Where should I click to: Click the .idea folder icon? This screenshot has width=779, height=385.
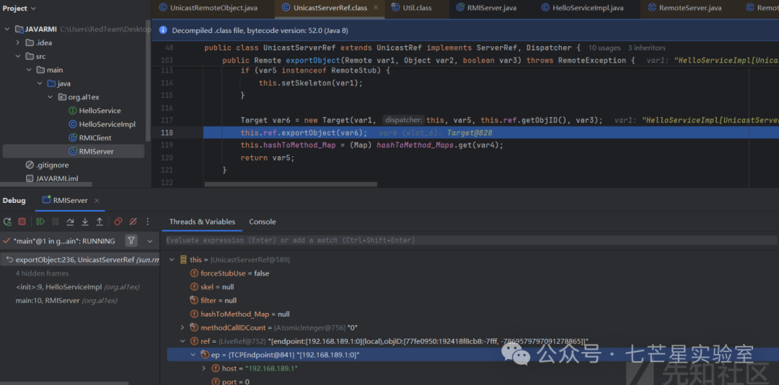pos(30,42)
